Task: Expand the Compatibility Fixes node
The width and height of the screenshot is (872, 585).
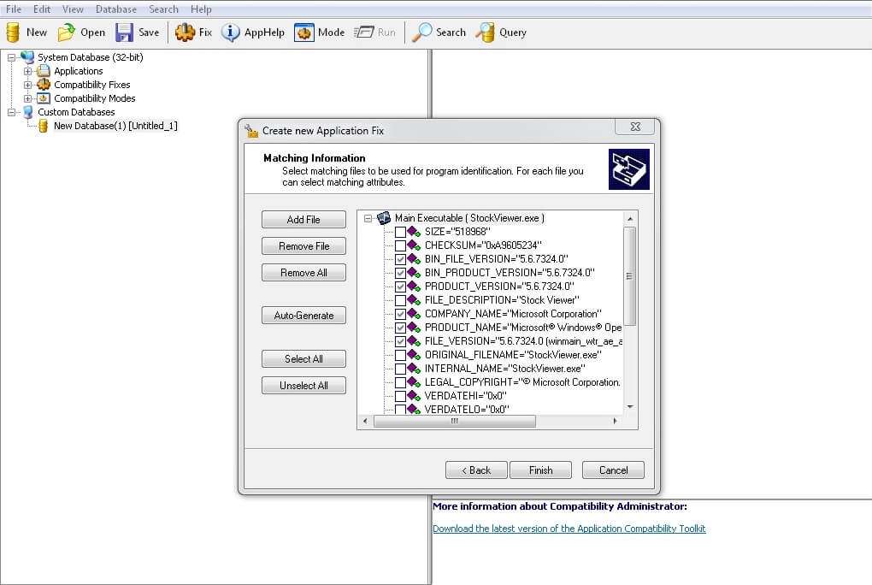Action: [27, 86]
